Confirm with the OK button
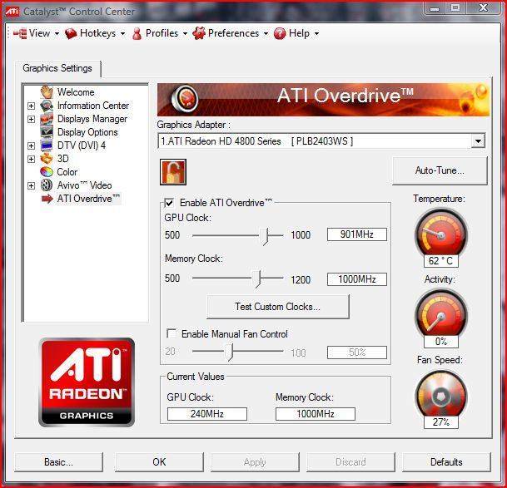This screenshot has width=507, height=488. [159, 462]
